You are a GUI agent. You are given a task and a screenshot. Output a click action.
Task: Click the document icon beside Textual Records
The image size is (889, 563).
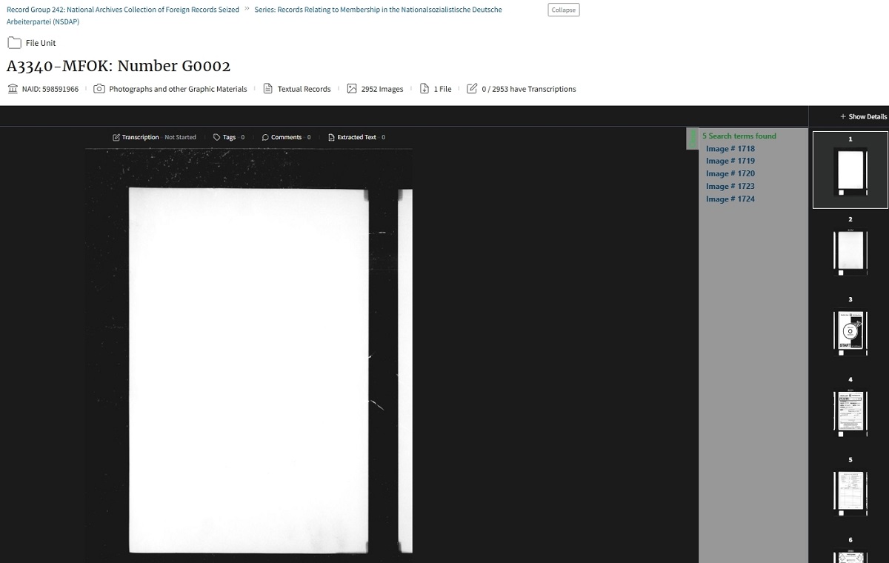click(x=267, y=89)
